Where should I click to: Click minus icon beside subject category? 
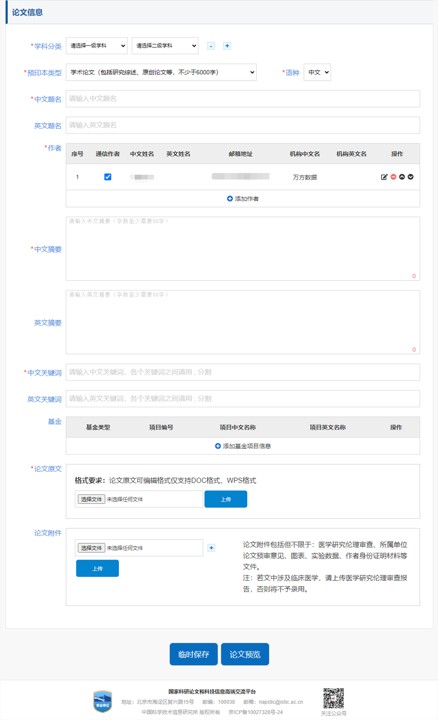(x=211, y=45)
